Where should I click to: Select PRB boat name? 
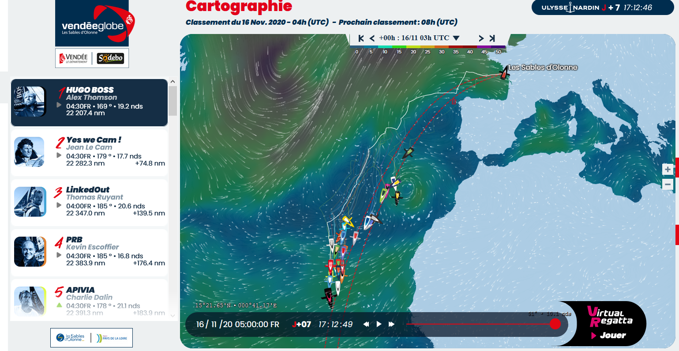pyautogui.click(x=75, y=239)
